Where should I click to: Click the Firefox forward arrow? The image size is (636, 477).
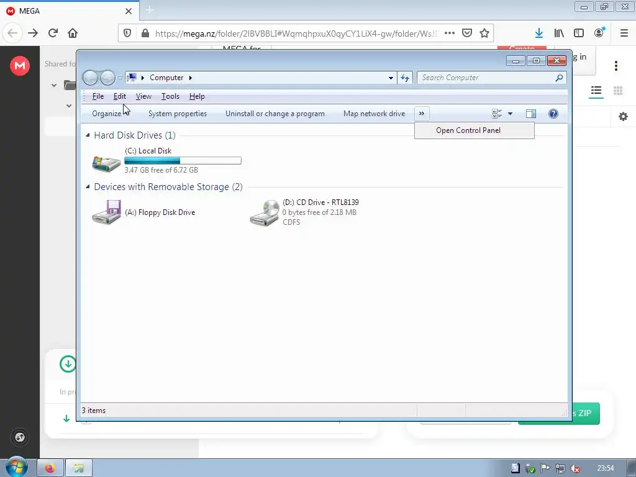click(33, 33)
